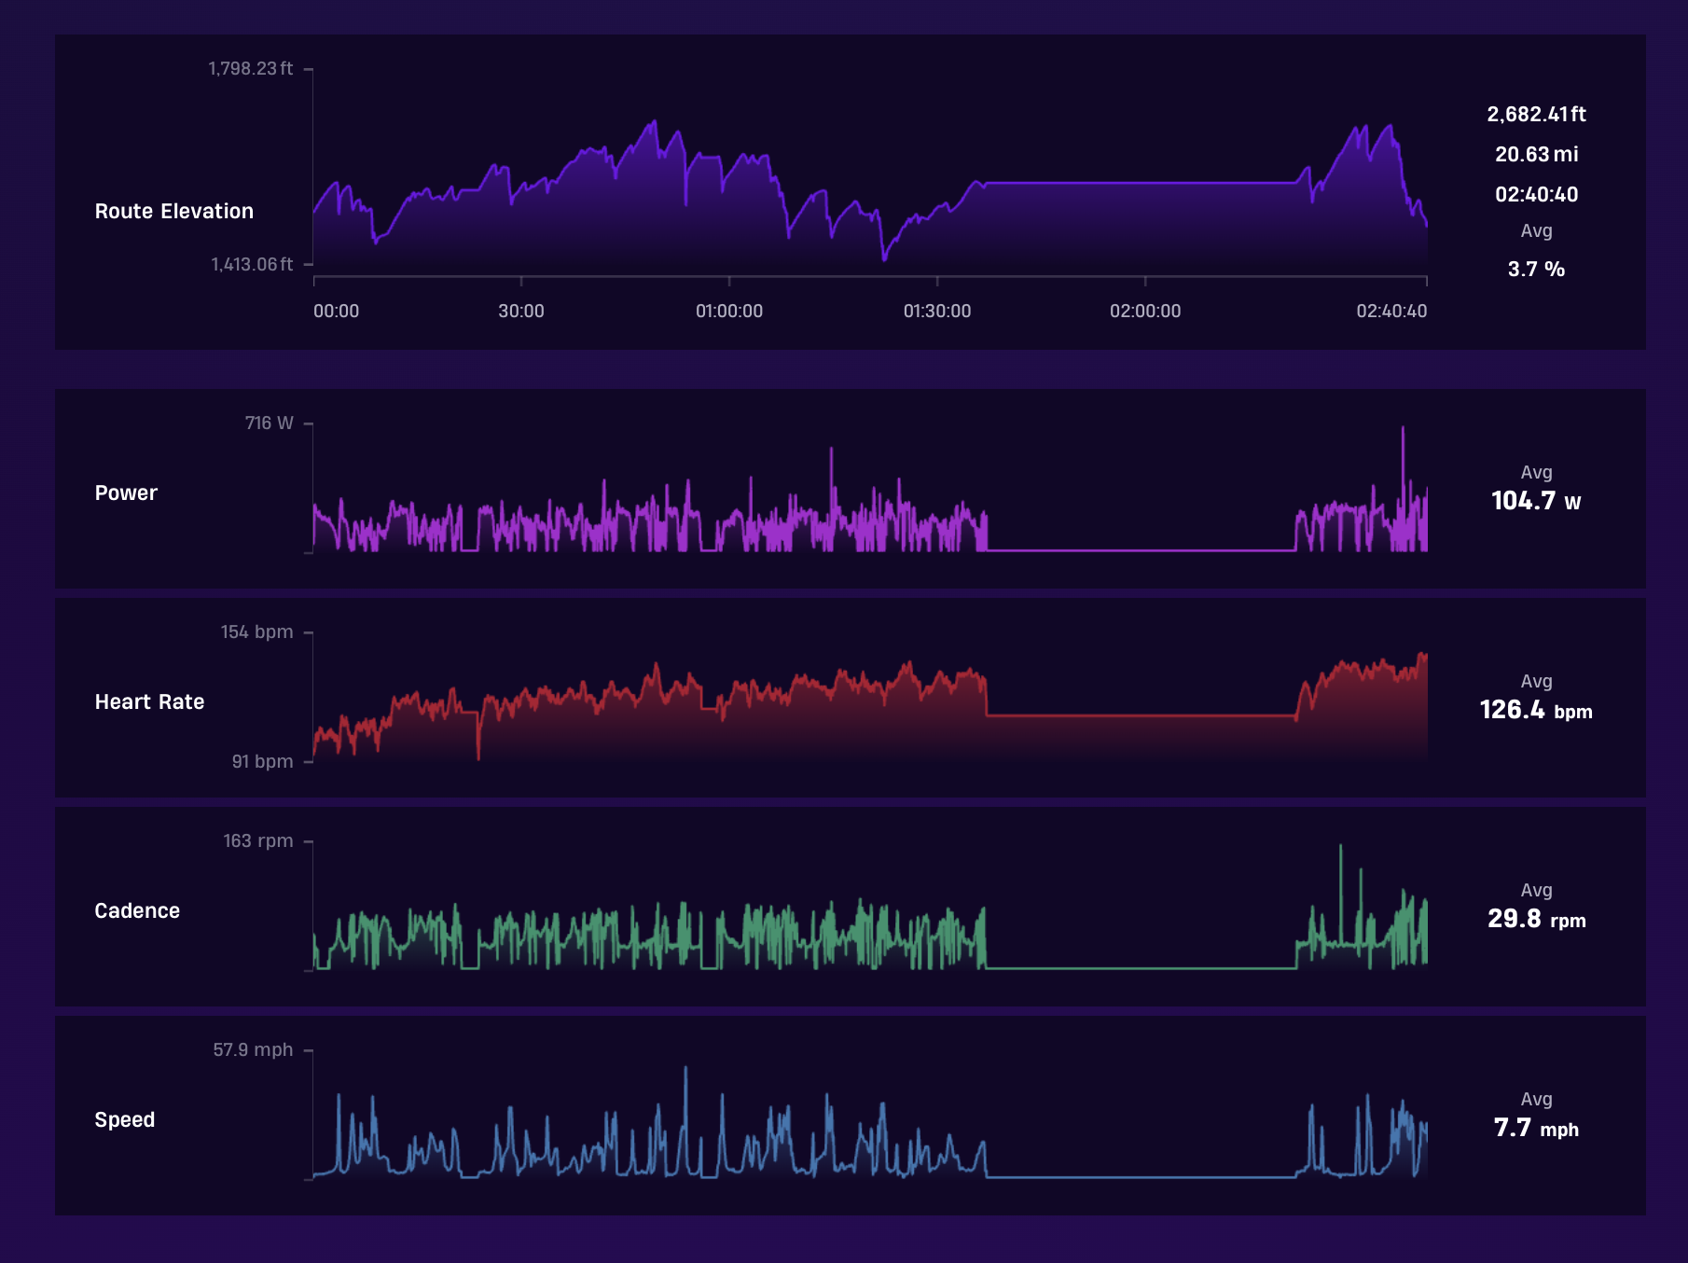Click the elevation flat section around 02:00:00

1142,183
